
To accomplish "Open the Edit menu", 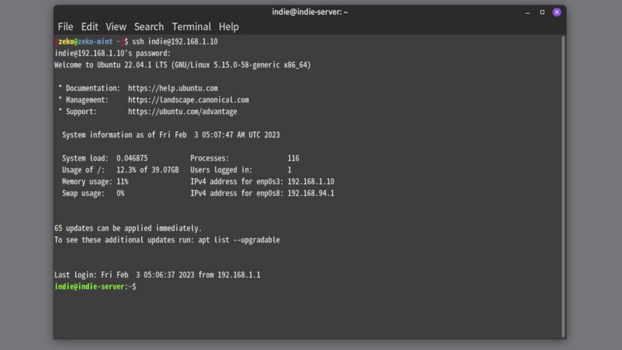I will [89, 26].
